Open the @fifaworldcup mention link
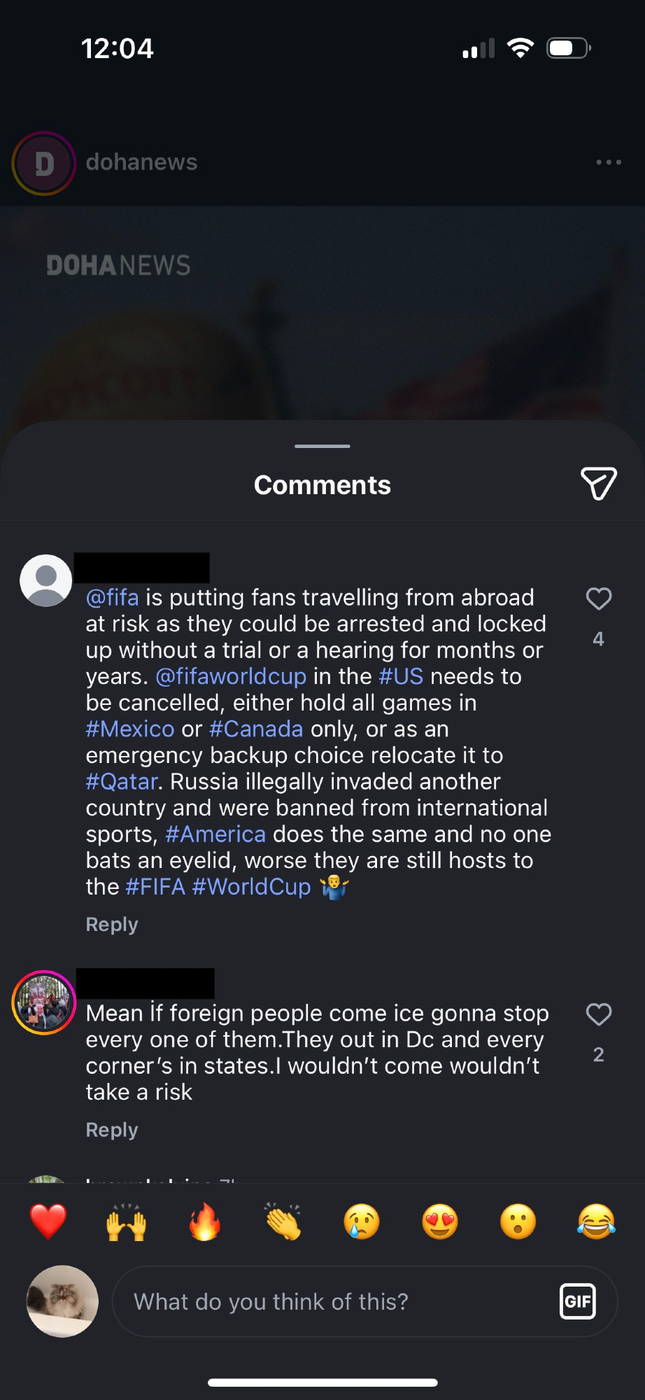This screenshot has width=645, height=1400. 231,676
